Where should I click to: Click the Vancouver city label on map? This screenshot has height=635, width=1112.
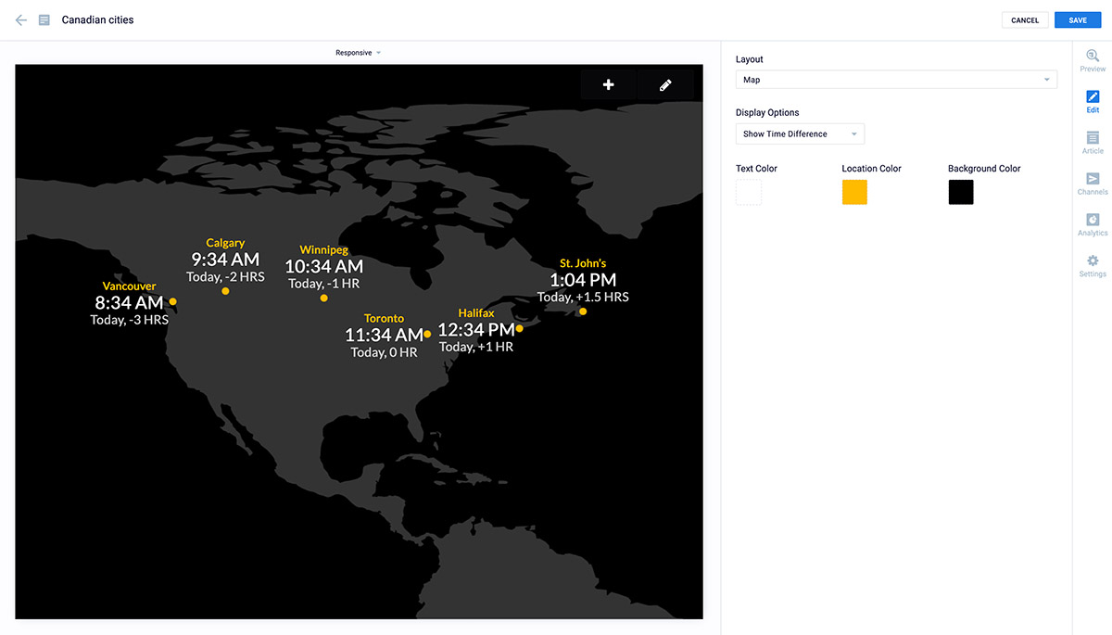click(x=129, y=286)
